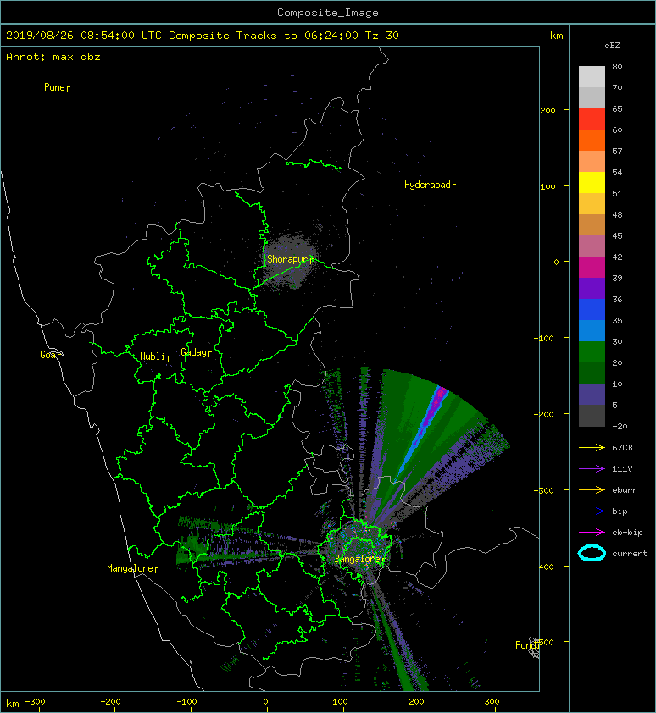This screenshot has width=656, height=713.
Task: Click the -400 km vertical axis tick label
Action: (543, 567)
